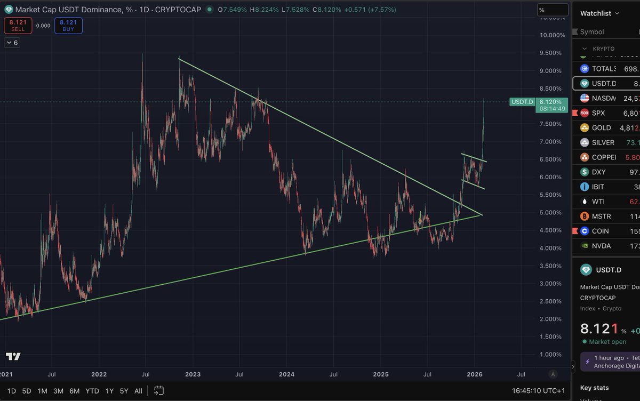
Task: Click the Index • Crypto label
Action: click(x=600, y=308)
